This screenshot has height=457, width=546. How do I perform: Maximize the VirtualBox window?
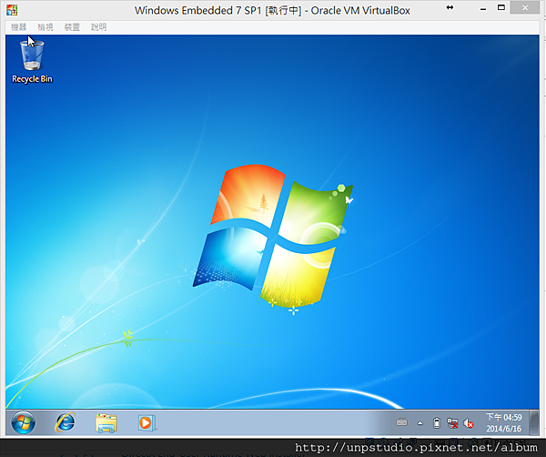coord(501,7)
